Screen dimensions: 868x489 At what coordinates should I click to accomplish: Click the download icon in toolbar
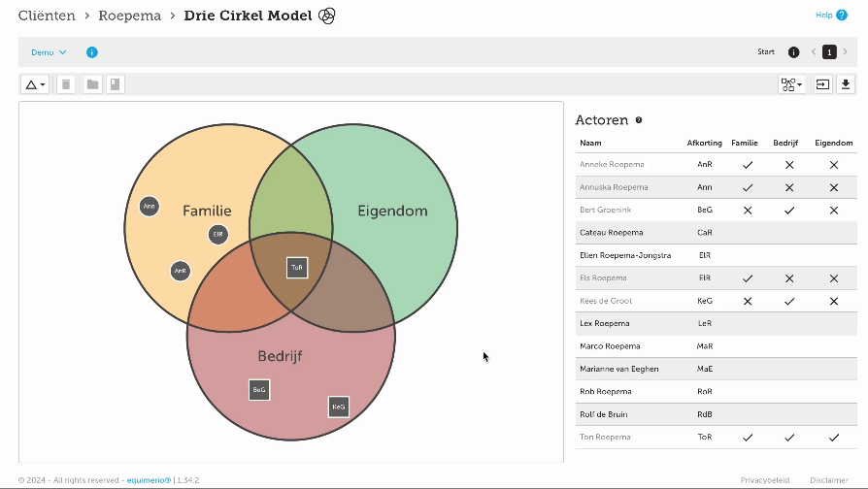845,84
